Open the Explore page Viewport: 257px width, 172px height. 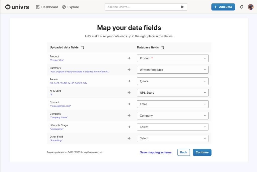pyautogui.click(x=71, y=7)
